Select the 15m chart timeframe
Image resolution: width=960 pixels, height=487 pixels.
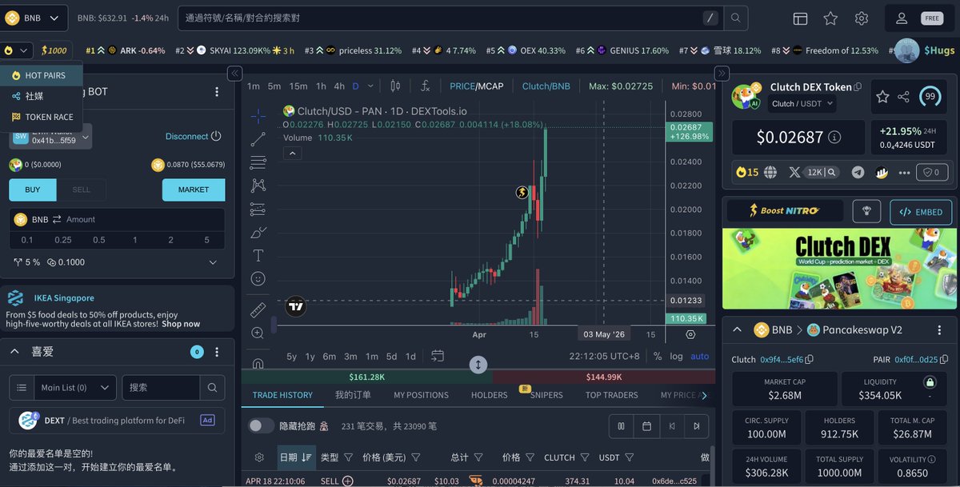pyautogui.click(x=298, y=86)
